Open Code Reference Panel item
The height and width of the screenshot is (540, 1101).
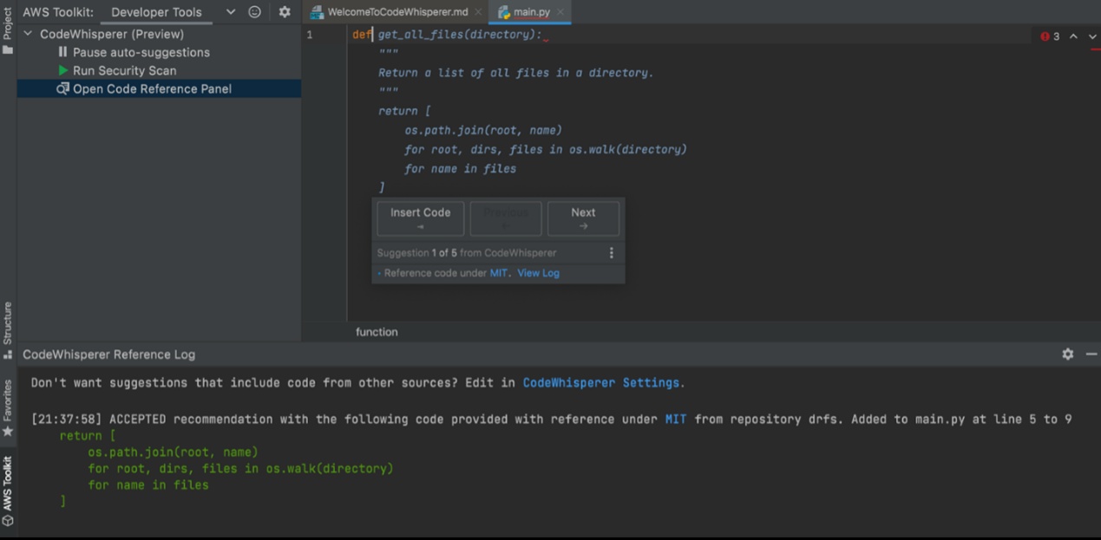coord(152,88)
